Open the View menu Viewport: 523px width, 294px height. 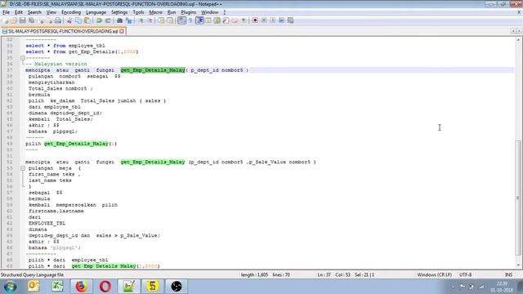tap(51, 12)
